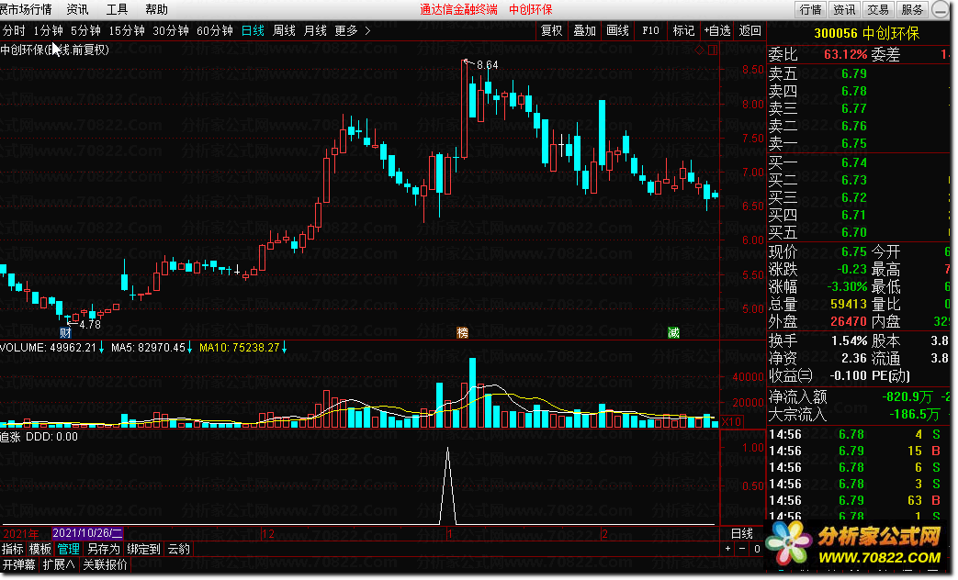Open the 资讯 menu in the menu bar

pyautogui.click(x=77, y=10)
